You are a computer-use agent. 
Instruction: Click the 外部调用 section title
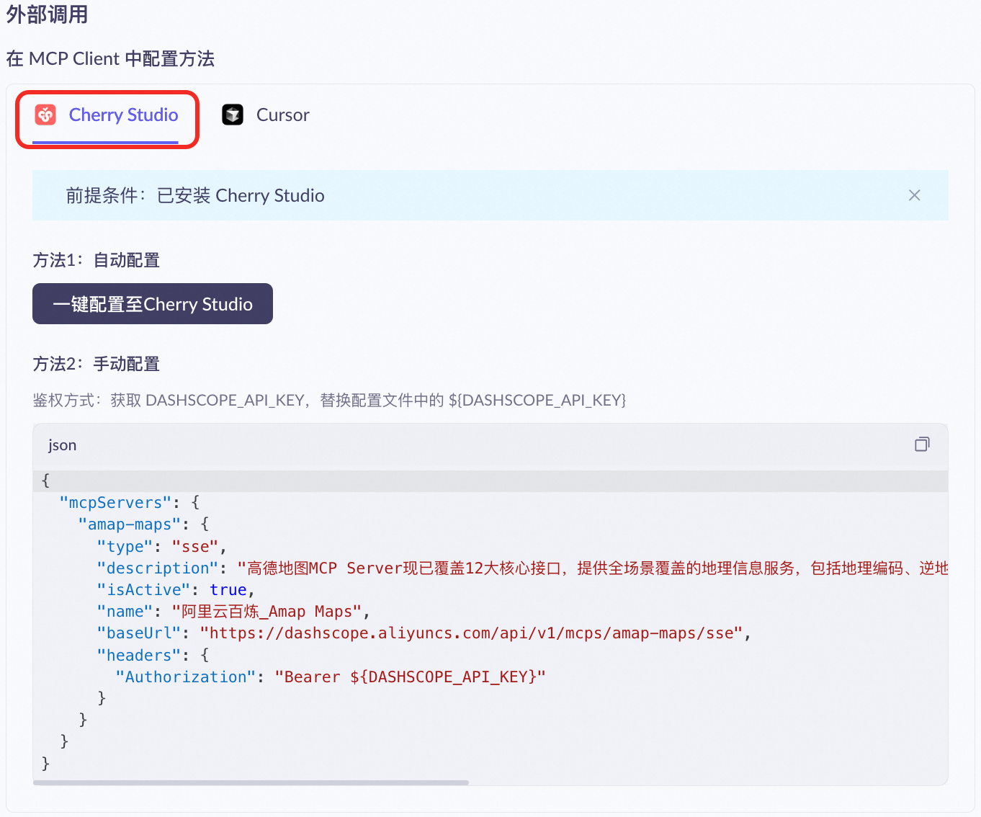(47, 14)
